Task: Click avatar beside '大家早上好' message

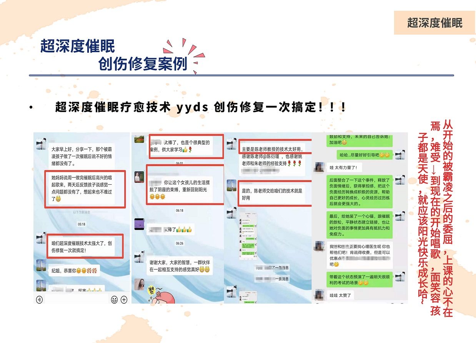Action: point(41,144)
